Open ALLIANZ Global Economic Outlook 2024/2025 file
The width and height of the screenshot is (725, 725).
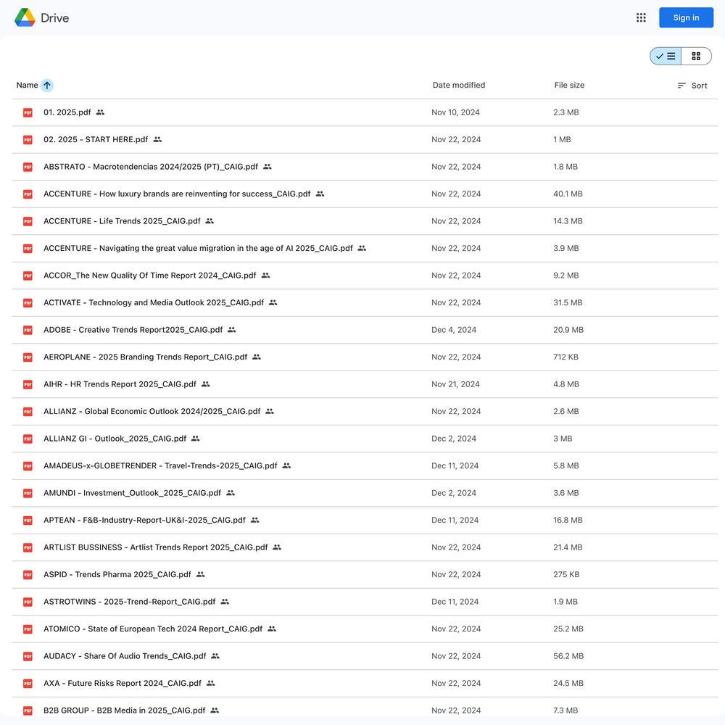click(x=152, y=412)
